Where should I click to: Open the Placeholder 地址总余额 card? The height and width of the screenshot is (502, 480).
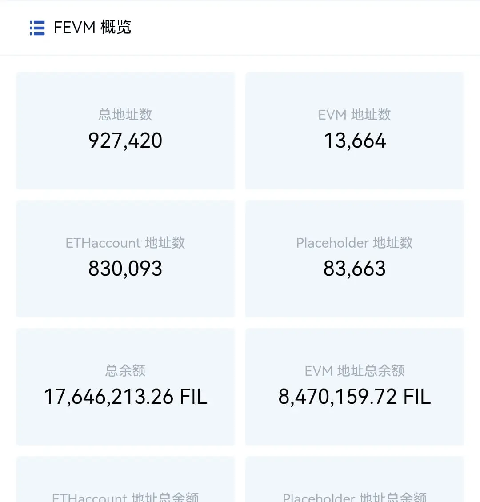point(355,479)
